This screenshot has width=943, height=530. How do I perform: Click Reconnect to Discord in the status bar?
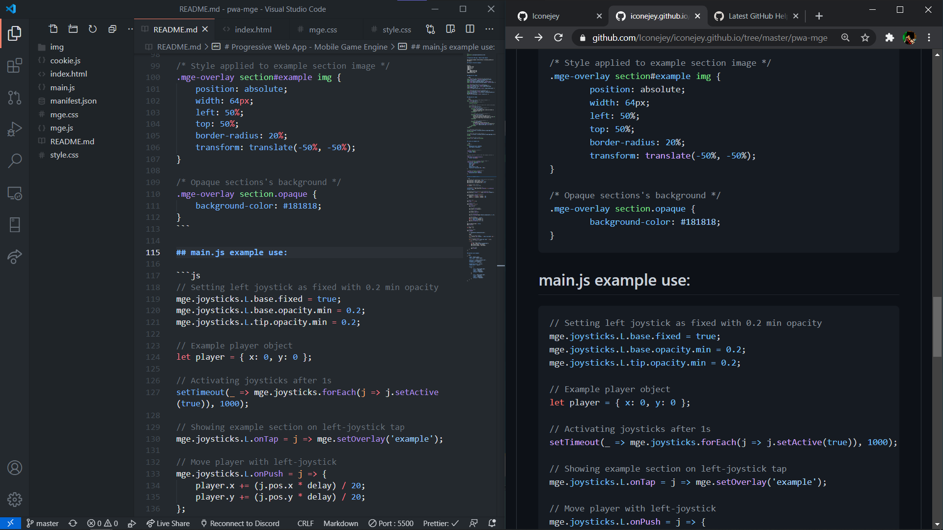(240, 523)
